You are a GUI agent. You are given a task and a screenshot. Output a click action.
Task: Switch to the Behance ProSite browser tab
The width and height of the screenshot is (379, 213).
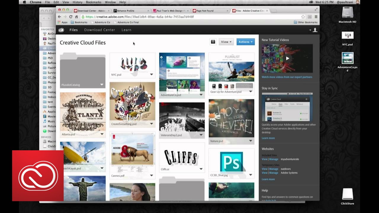tap(131, 11)
